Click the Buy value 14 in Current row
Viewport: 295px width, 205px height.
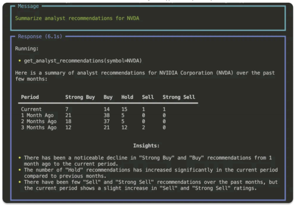pos(107,109)
